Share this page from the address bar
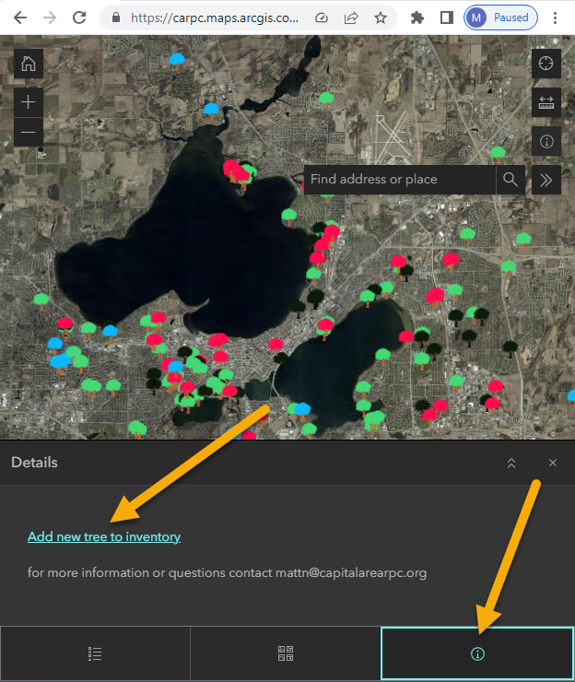The width and height of the screenshot is (575, 682). (x=350, y=18)
